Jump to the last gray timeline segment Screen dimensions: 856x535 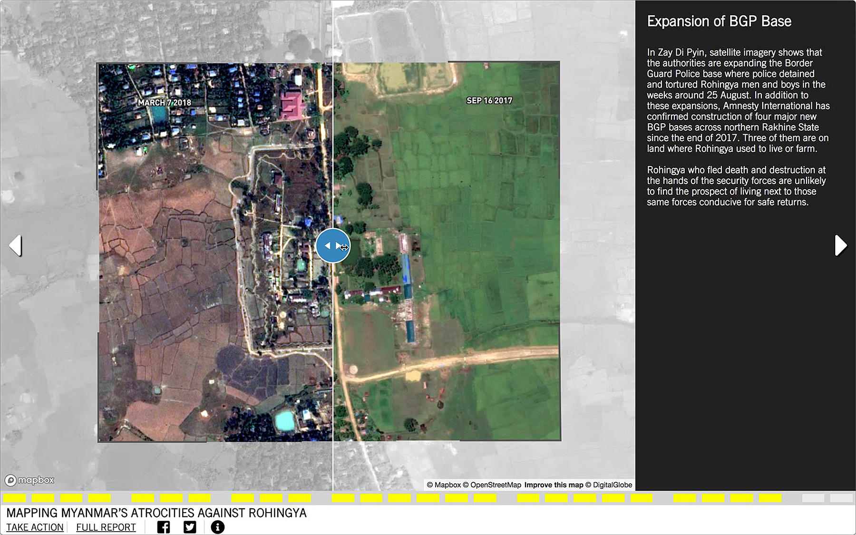(841, 498)
